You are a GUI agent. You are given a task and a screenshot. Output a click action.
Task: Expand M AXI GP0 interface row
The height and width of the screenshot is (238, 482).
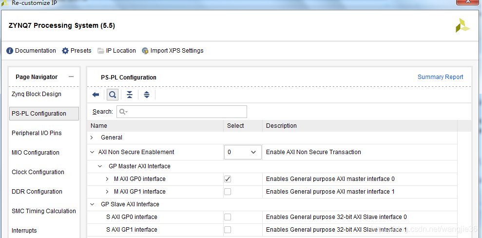click(107, 179)
